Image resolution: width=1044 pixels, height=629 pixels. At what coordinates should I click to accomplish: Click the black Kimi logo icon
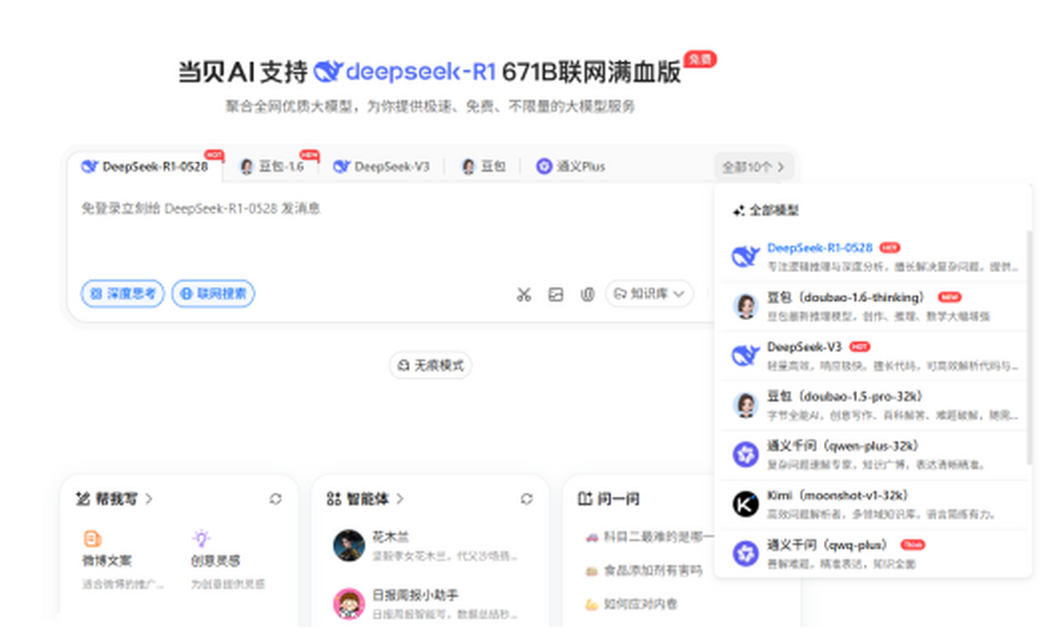click(745, 504)
